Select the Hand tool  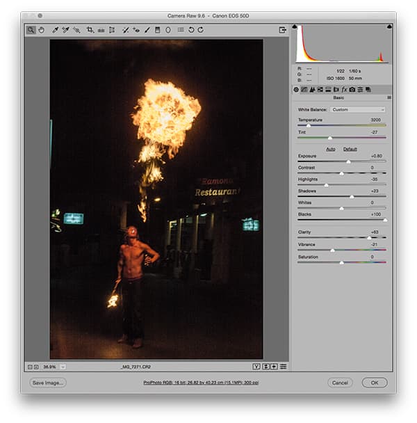pos(41,30)
